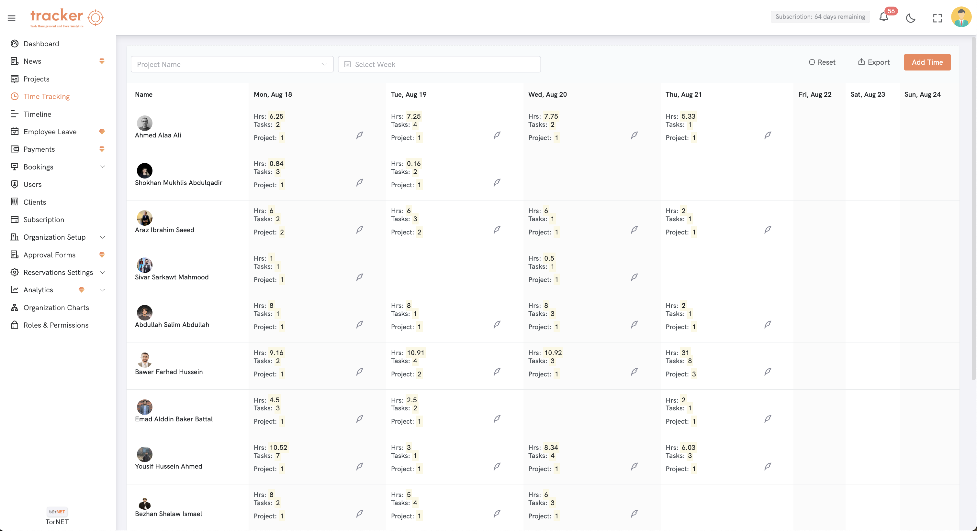The image size is (977, 531).
Task: Edit Ahmed Alaa Ali's Monday entry
Action: 359,135
